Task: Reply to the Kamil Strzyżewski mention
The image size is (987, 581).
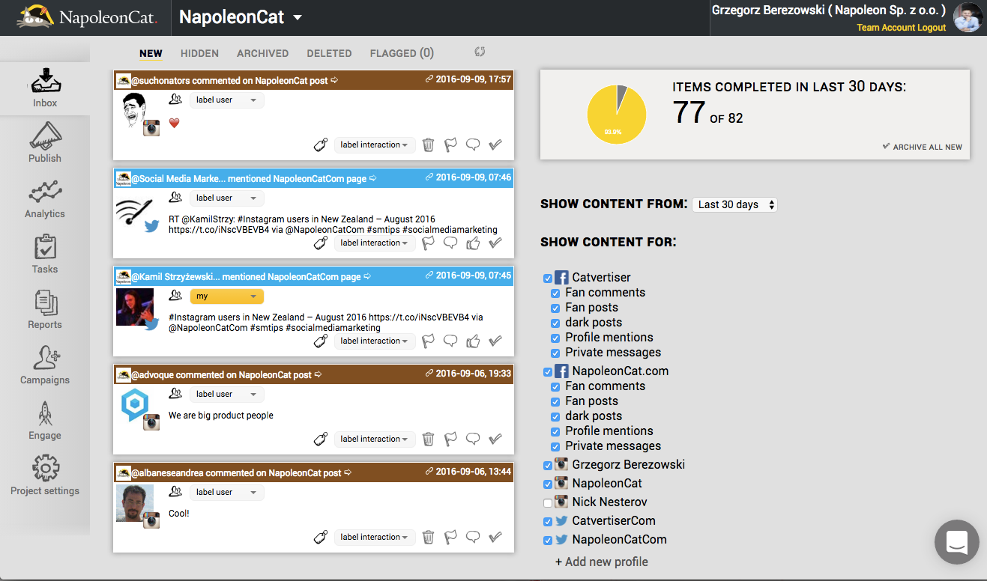Action: [x=450, y=341]
